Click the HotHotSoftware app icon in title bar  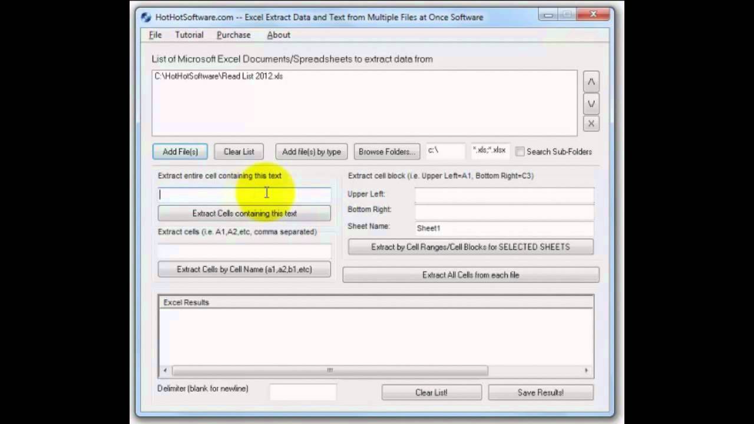tap(146, 17)
